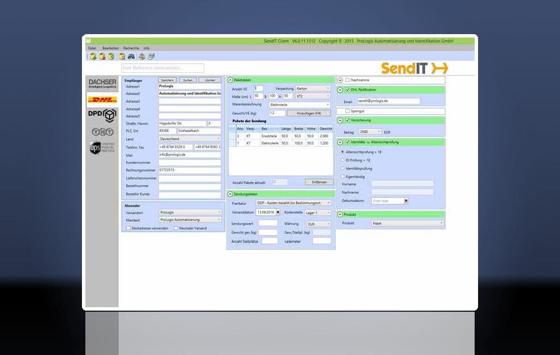This screenshot has width=560, height=355.
Task: Select the UPS carrier logo
Action: click(x=102, y=147)
